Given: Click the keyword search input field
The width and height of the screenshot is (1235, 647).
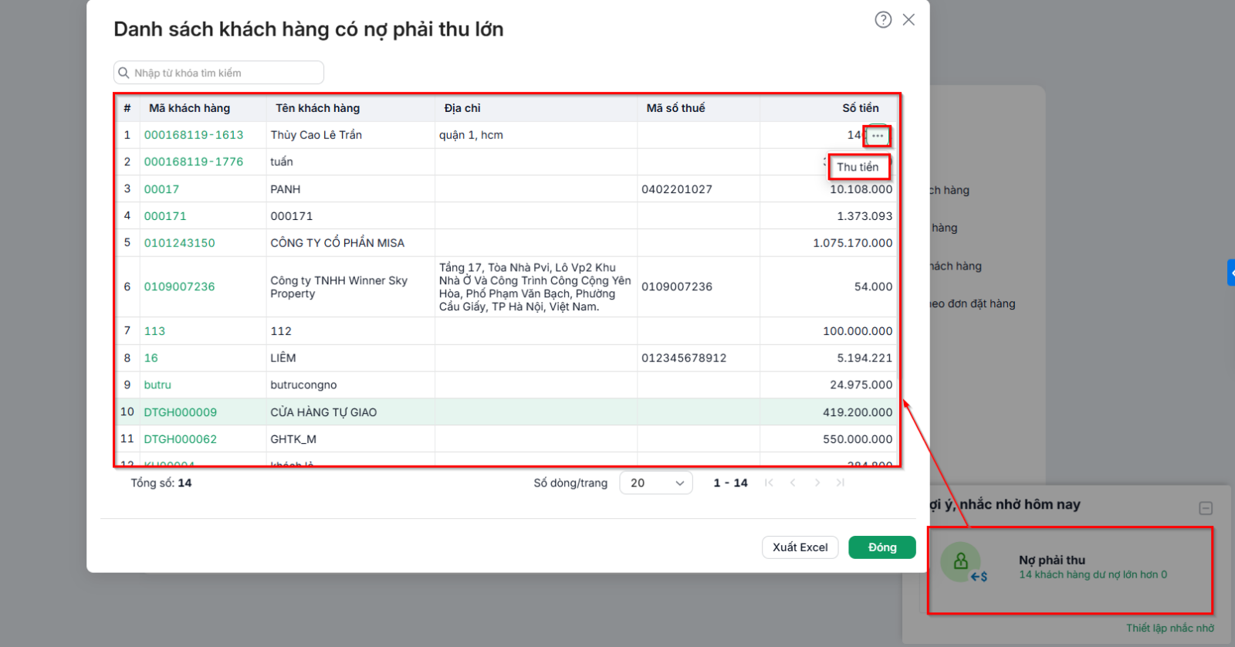Looking at the screenshot, I should [218, 73].
